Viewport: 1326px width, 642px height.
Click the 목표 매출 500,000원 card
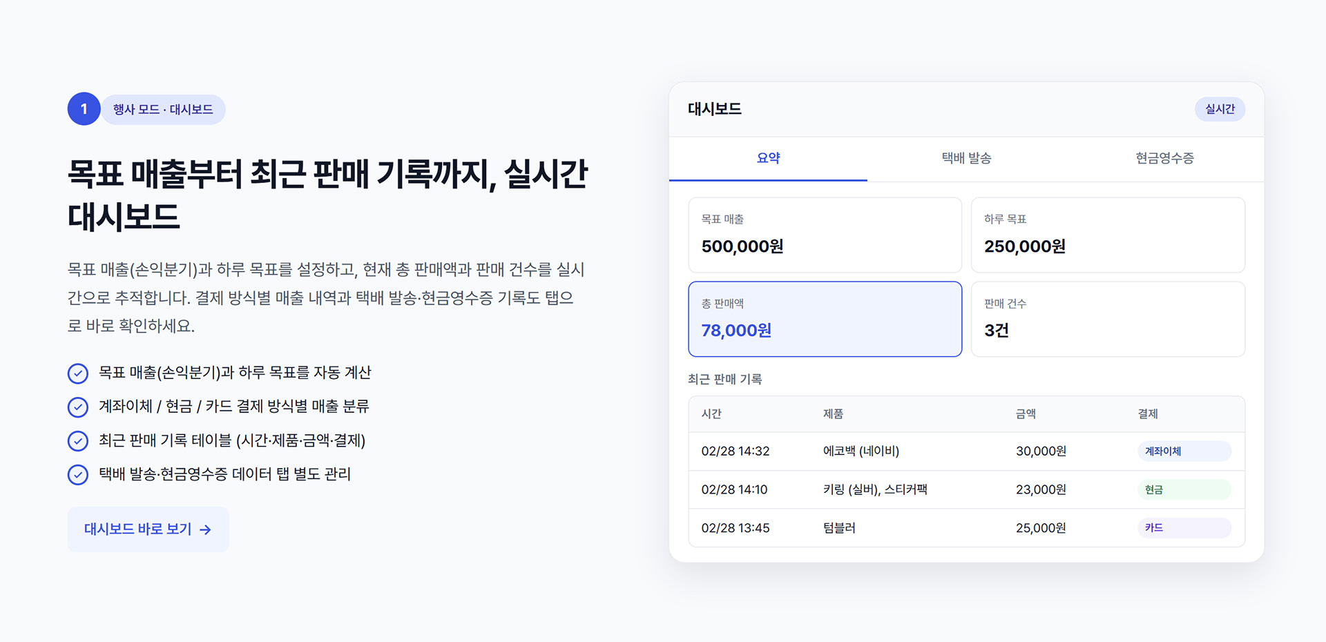click(x=825, y=235)
